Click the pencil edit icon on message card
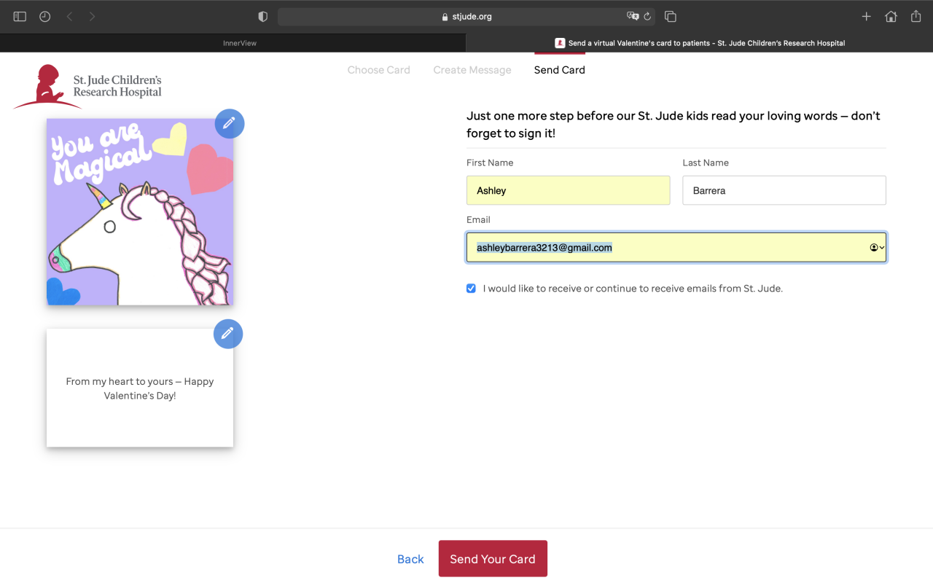The image size is (933, 583). pos(228,334)
